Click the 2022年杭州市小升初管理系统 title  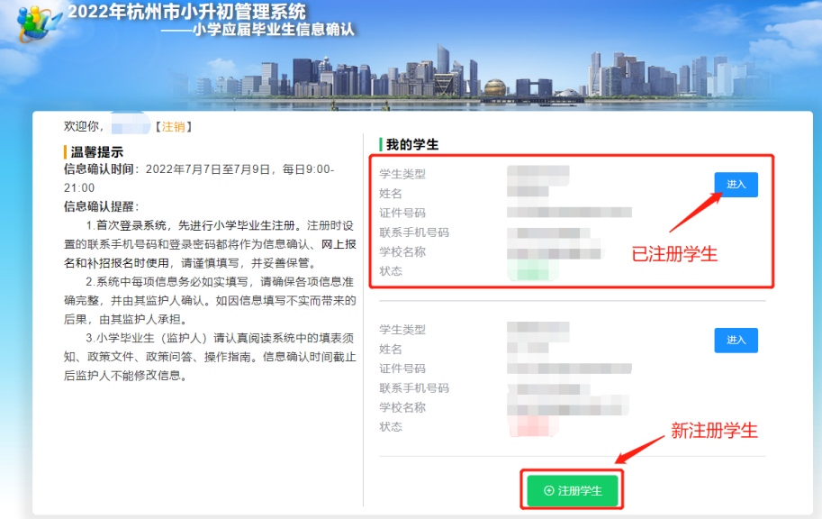point(185,12)
